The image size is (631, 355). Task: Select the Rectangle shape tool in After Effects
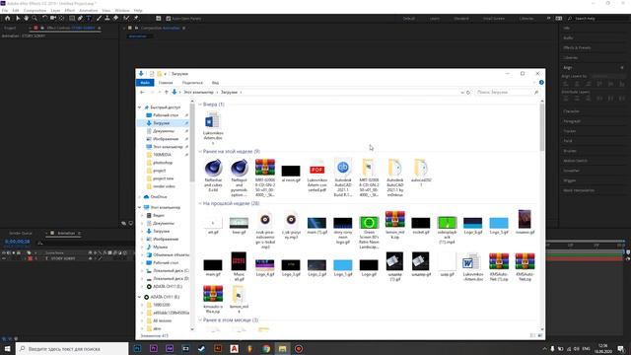pos(72,18)
